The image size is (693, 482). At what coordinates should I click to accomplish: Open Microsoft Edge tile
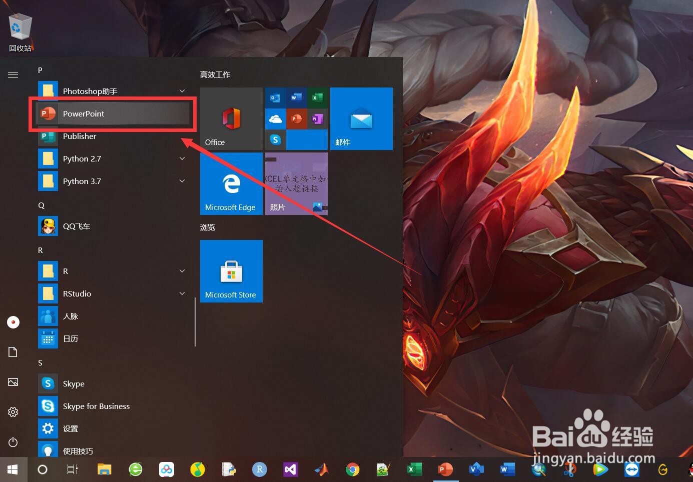[231, 183]
